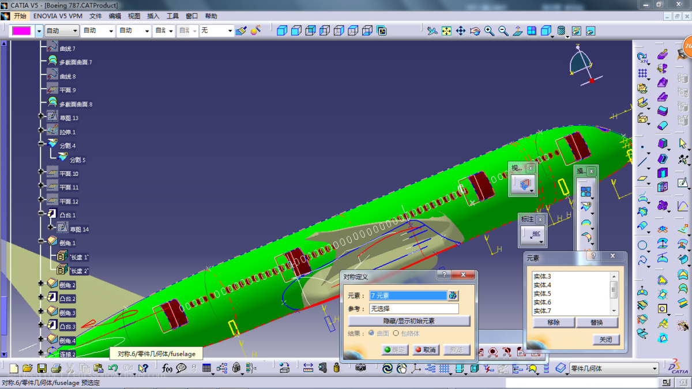
Task: Click the 元素 field showing 7 元素
Action: point(408,296)
